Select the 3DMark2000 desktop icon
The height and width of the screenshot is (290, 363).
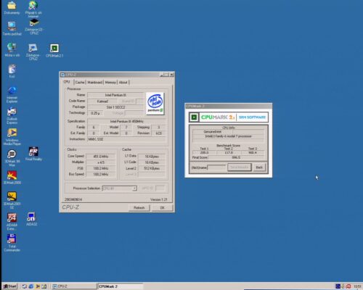12,178
